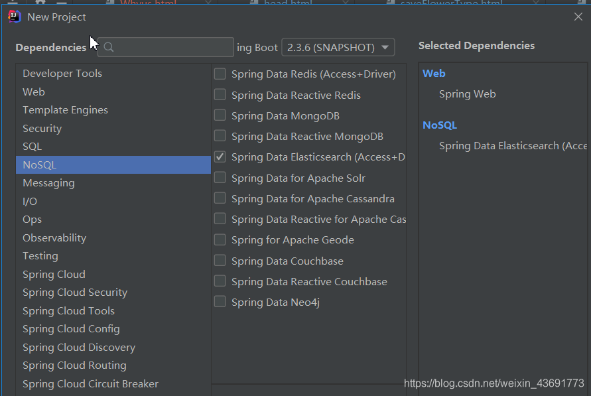This screenshot has width=591, height=396.
Task: Tick Spring Data Couchbase checkbox
Action: click(x=220, y=261)
